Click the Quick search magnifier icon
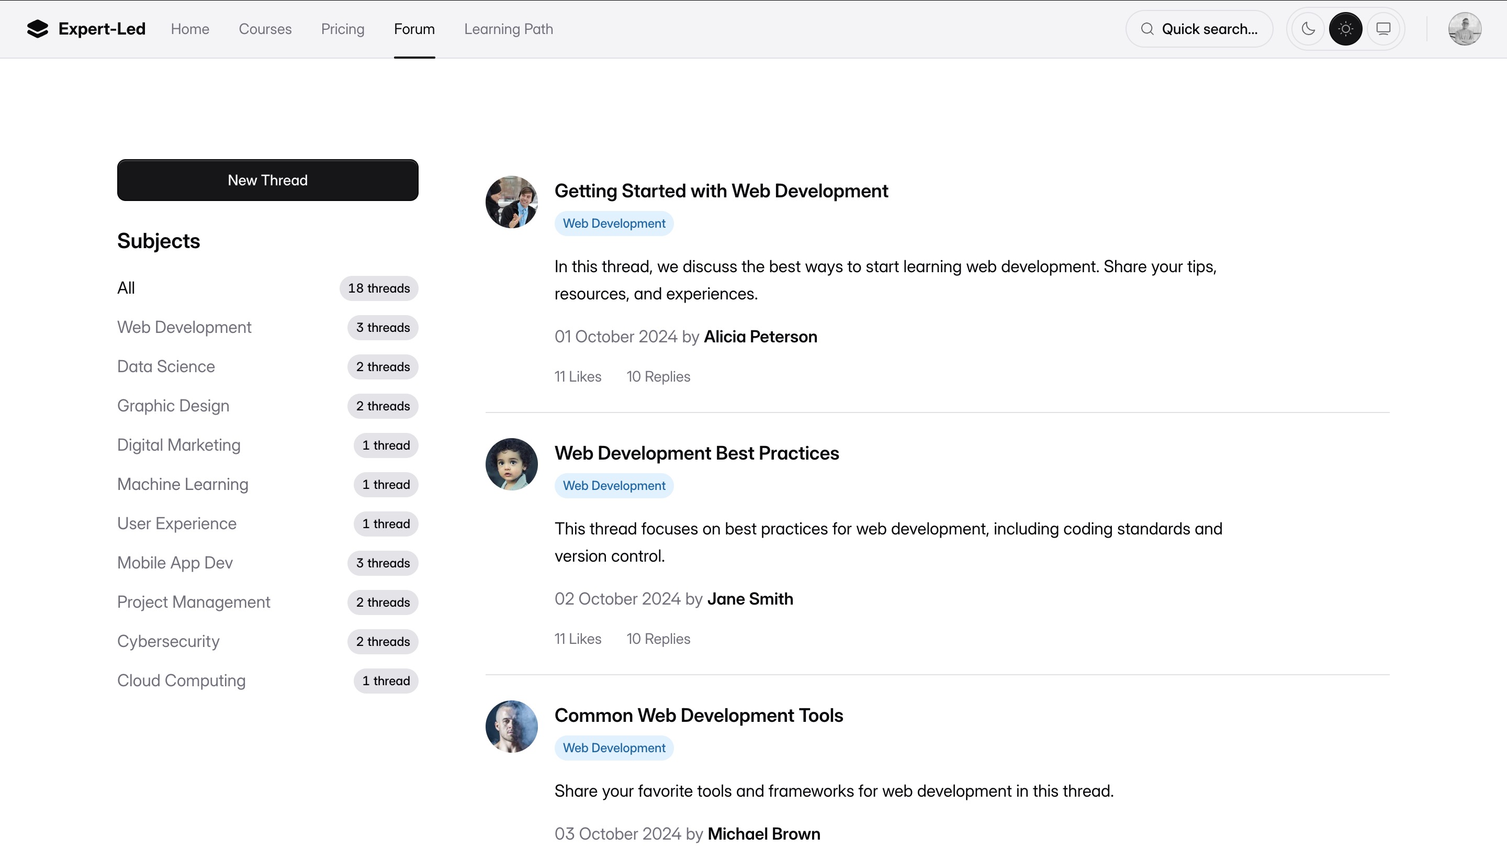The height and width of the screenshot is (848, 1507). [x=1147, y=29]
